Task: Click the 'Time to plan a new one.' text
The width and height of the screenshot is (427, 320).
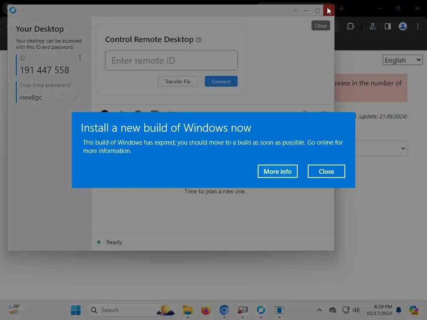Action: click(x=215, y=191)
